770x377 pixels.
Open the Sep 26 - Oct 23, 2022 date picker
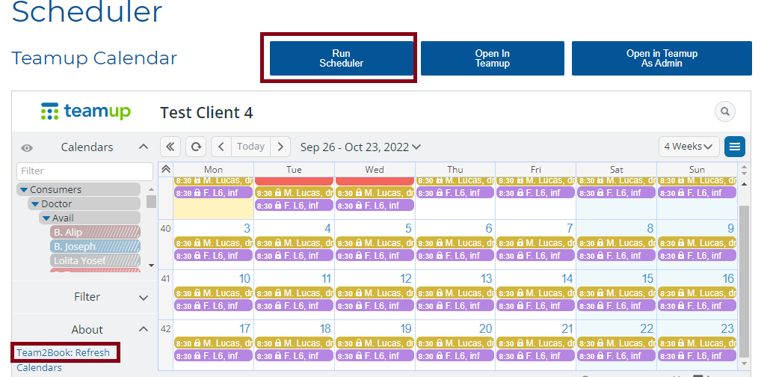click(360, 147)
